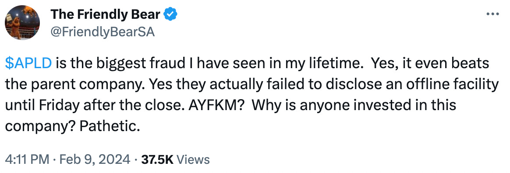Open the @FriendlyBearSA handle link

coord(103,32)
